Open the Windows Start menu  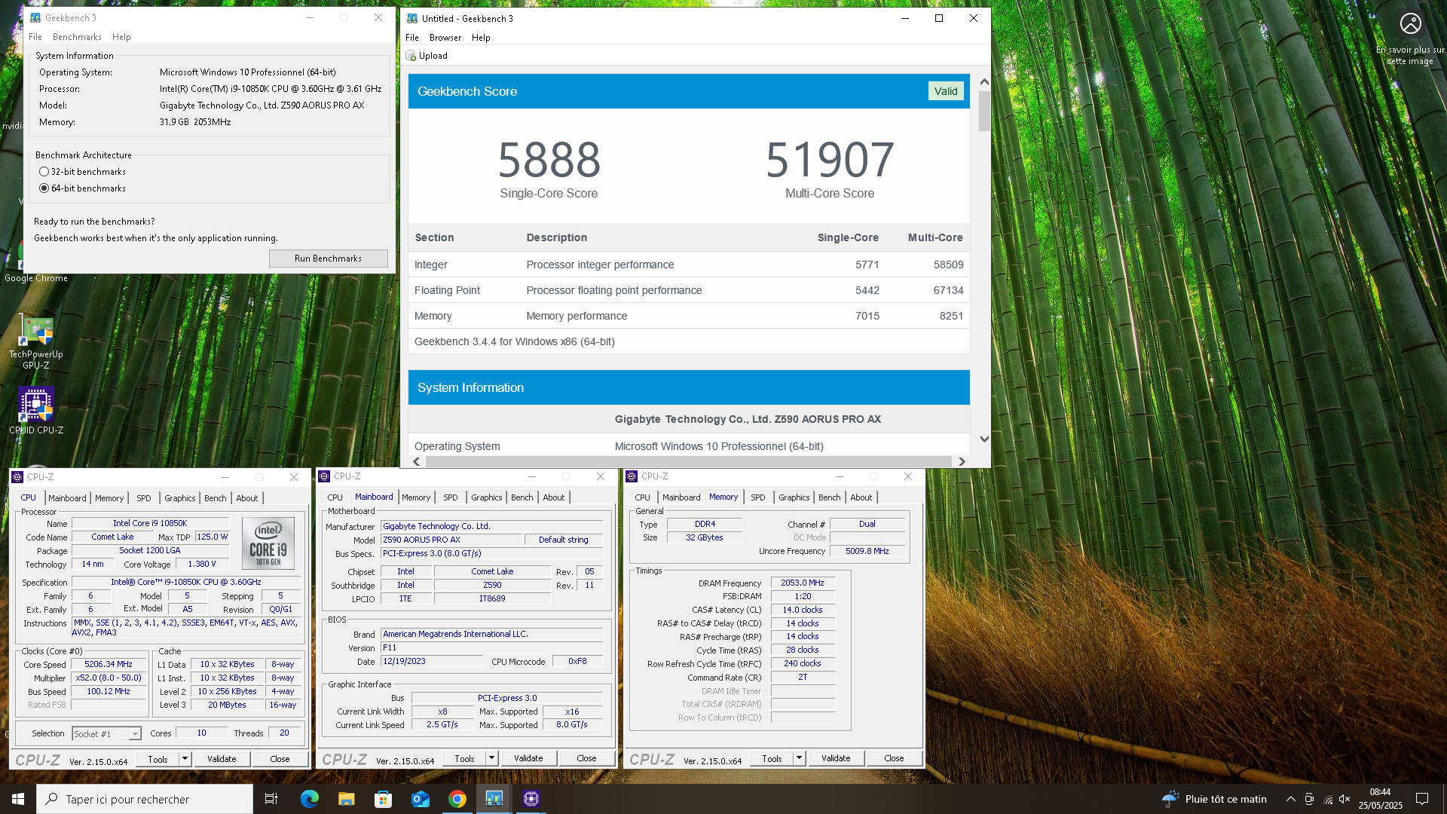(18, 799)
